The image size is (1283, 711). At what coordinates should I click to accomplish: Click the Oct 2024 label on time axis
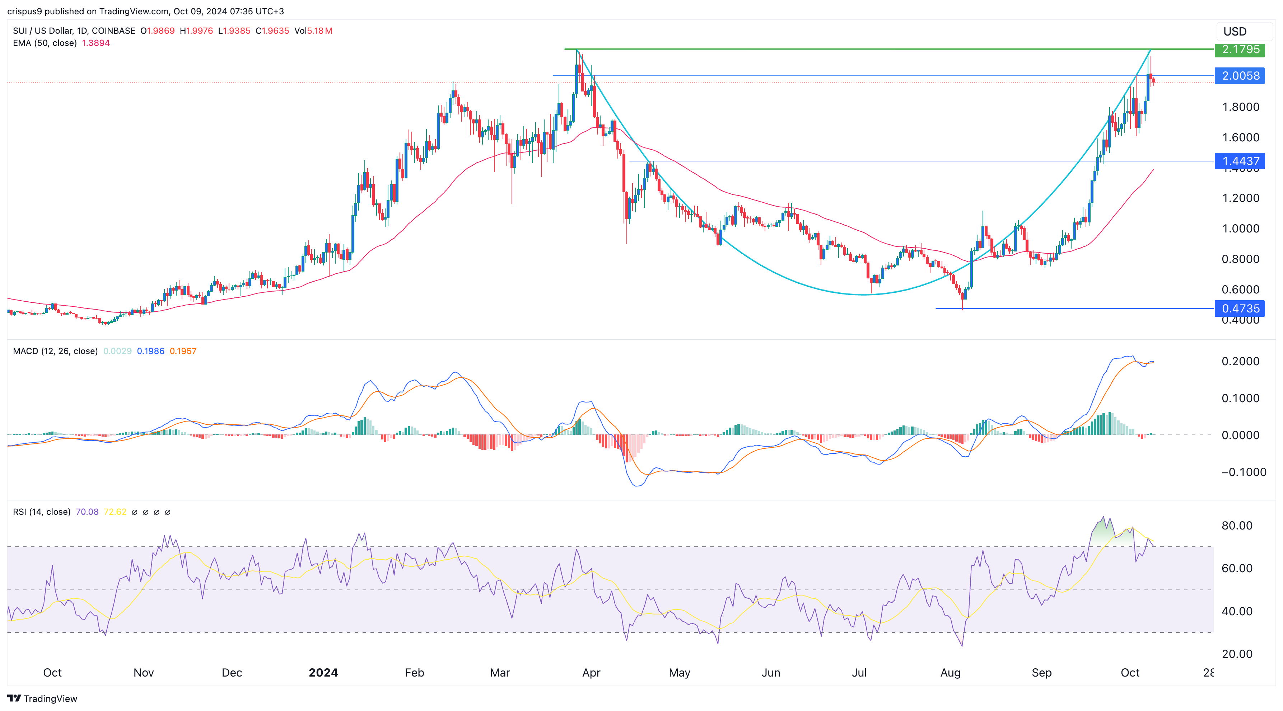[1130, 672]
